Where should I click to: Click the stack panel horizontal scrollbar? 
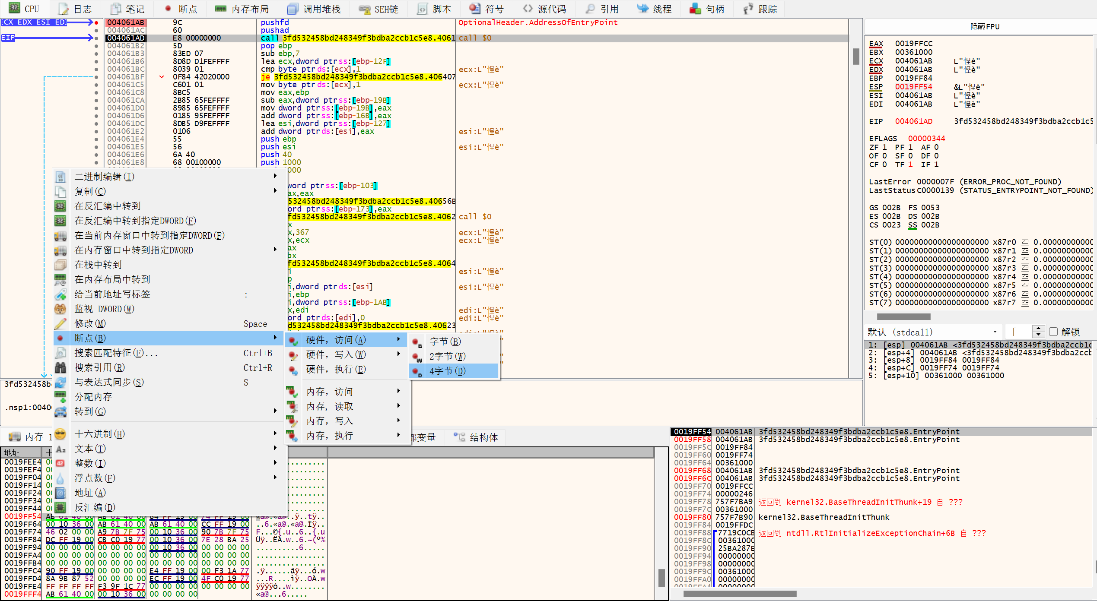coord(740,594)
